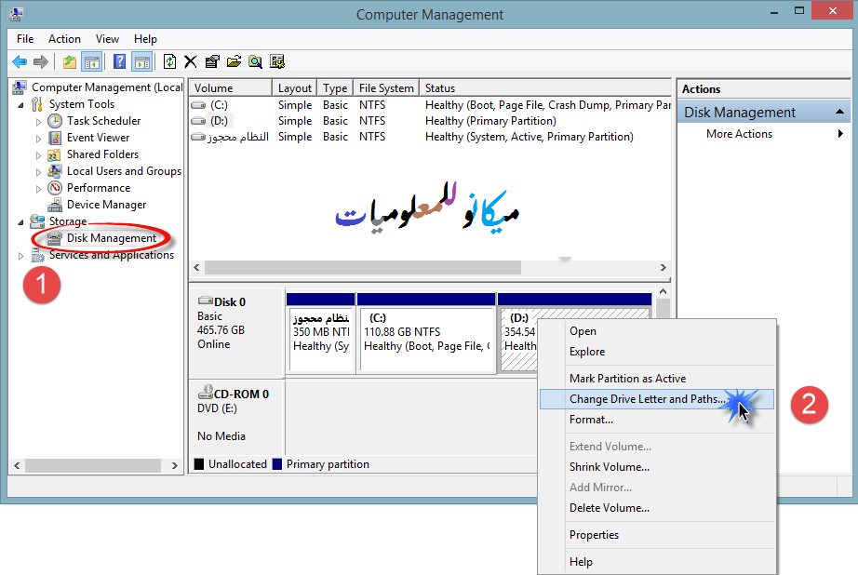Sort by the Volume column header
Viewport: 858px width, 575px height.
tap(231, 88)
